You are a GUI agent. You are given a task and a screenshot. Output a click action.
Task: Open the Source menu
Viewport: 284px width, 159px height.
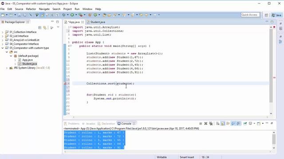(19, 9)
